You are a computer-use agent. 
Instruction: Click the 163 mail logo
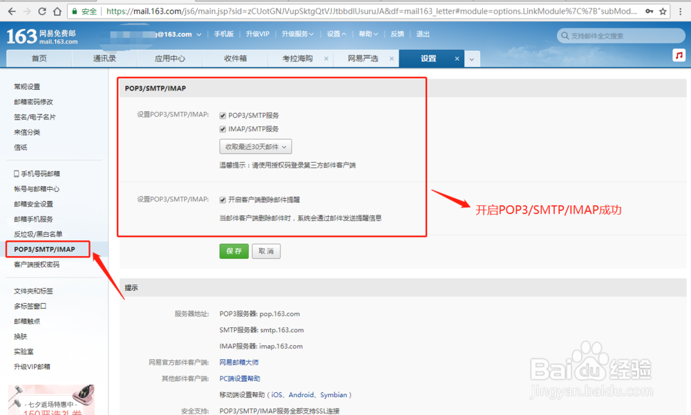click(x=42, y=36)
